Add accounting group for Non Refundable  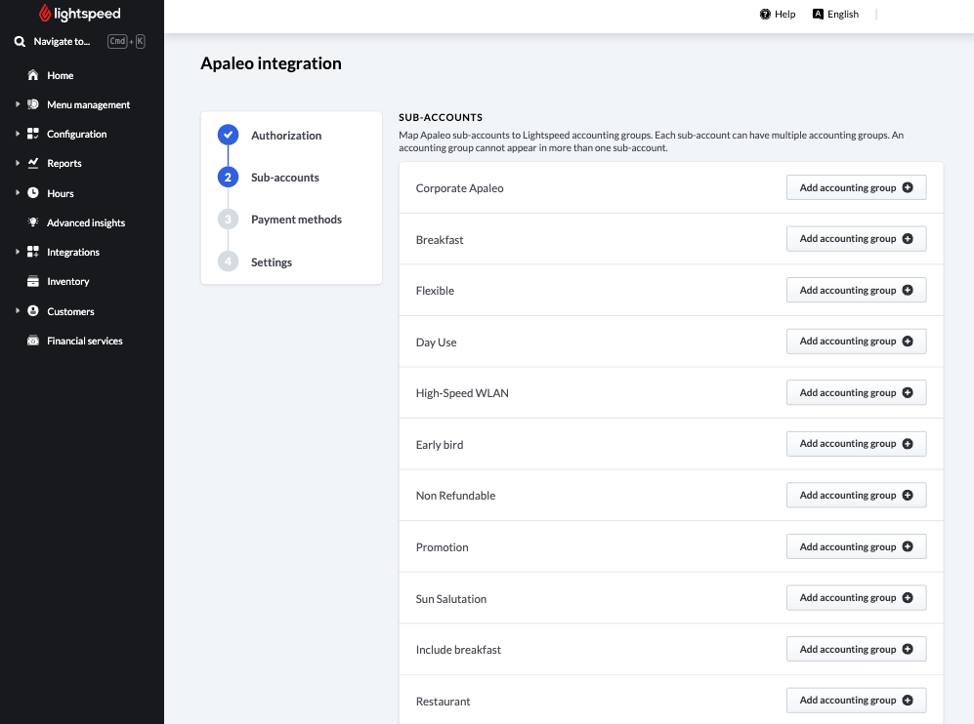[x=856, y=495]
